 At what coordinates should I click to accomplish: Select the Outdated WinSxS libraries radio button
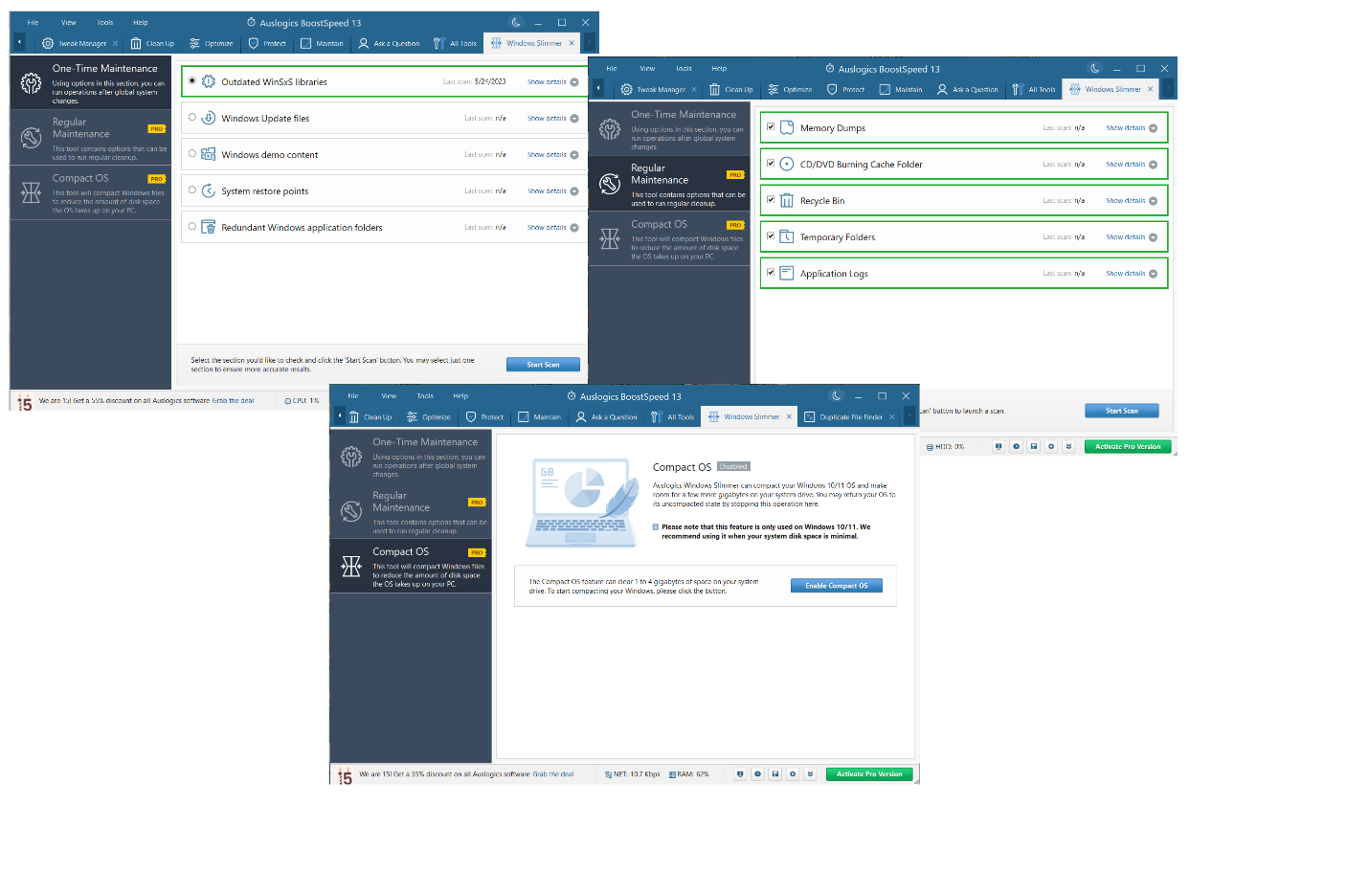[192, 81]
